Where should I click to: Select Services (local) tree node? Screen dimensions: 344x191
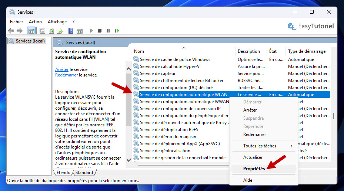point(27,41)
